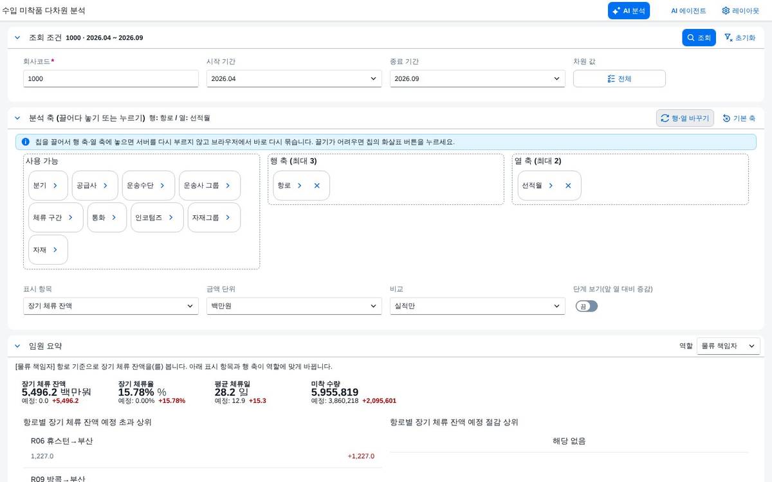This screenshot has height=482, width=772.
Task: Click the arrow on the 선적월 column chip
Action: 551,185
